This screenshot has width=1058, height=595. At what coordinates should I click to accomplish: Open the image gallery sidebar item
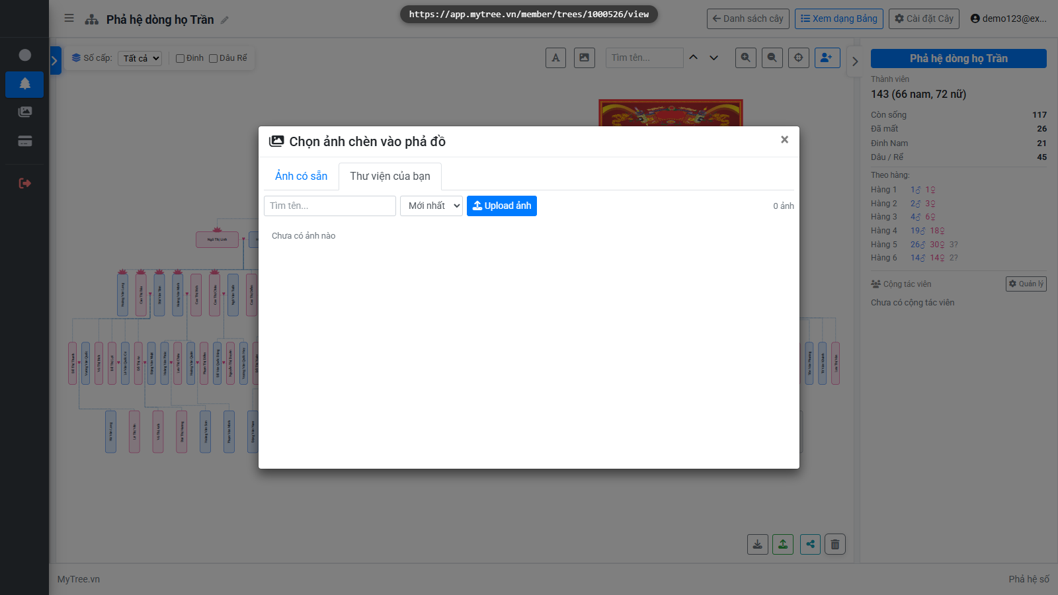pos(24,112)
